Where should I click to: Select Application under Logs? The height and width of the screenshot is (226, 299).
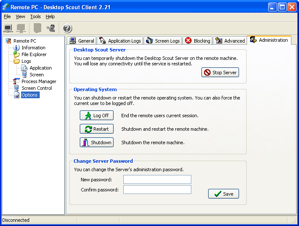(x=41, y=68)
